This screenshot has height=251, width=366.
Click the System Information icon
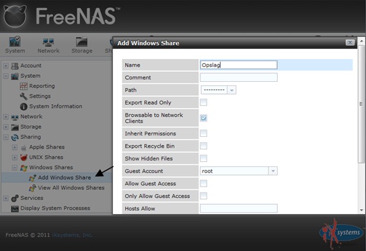(x=24, y=107)
